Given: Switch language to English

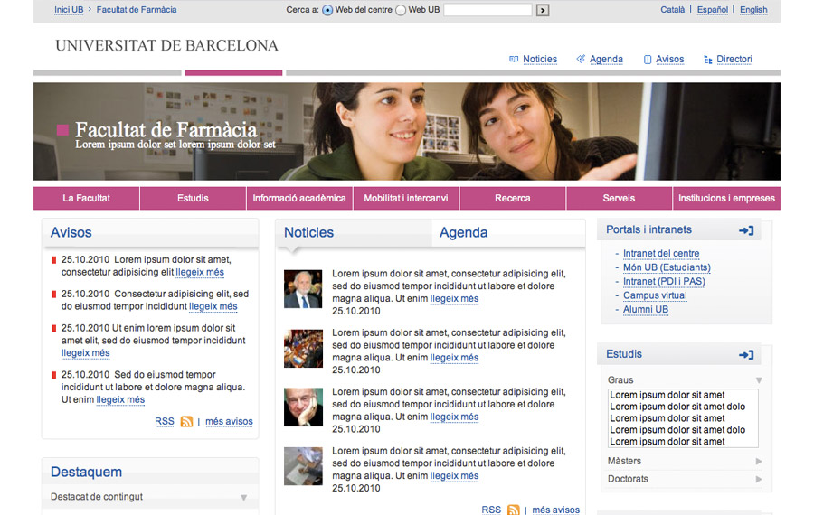Looking at the screenshot, I should [753, 10].
